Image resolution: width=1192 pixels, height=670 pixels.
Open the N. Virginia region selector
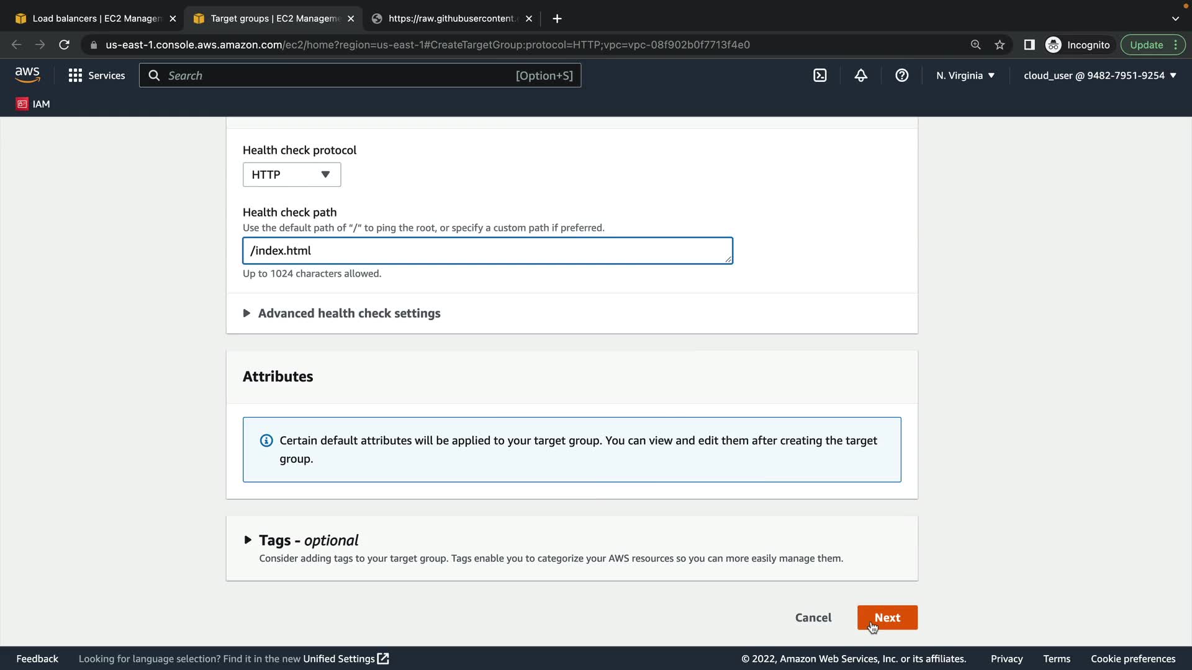965,76
